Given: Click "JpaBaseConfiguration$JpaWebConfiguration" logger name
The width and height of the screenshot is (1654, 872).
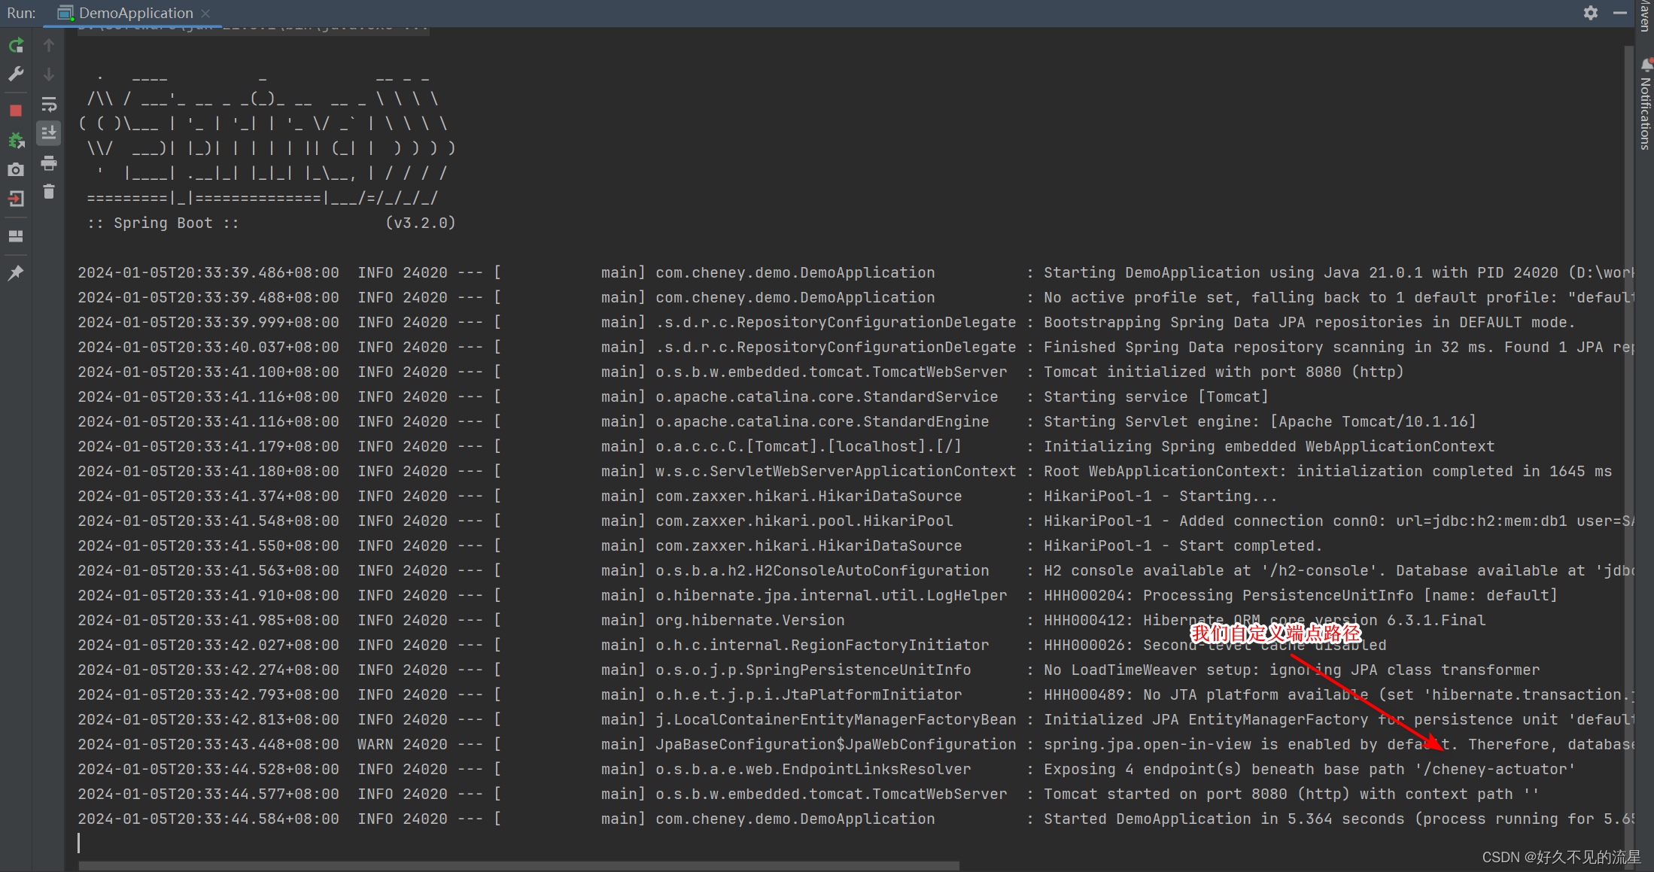Looking at the screenshot, I should [x=835, y=744].
